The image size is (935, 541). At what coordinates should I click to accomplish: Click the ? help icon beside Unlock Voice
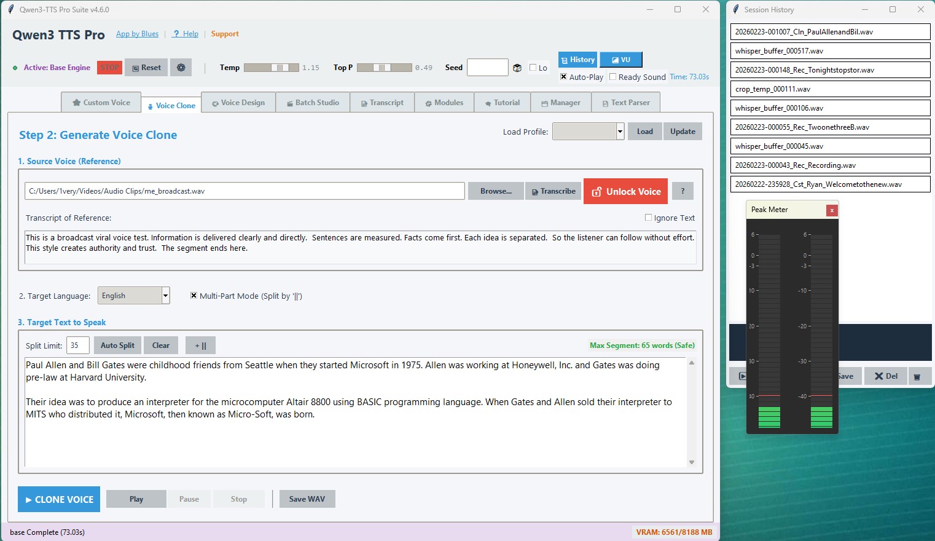click(683, 191)
